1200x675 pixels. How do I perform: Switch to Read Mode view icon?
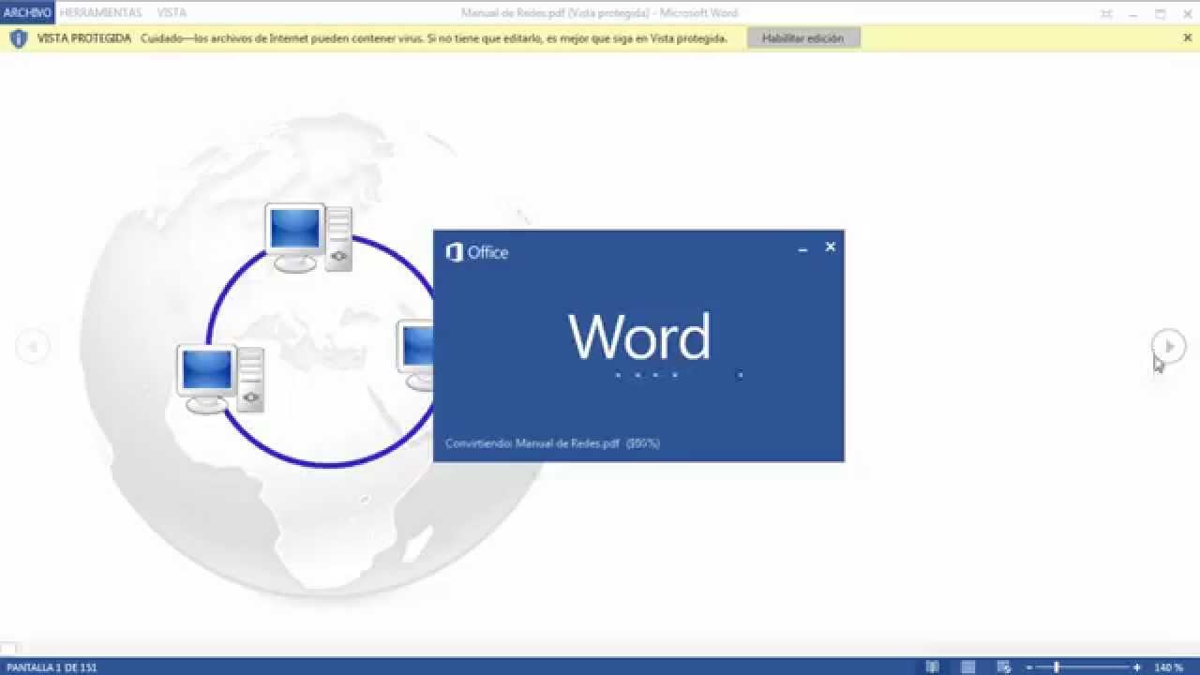coord(933,667)
